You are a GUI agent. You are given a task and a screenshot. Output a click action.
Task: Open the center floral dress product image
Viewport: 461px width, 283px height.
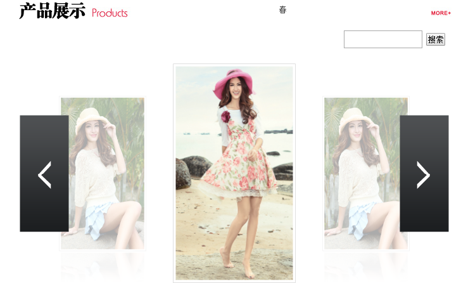[x=234, y=173]
